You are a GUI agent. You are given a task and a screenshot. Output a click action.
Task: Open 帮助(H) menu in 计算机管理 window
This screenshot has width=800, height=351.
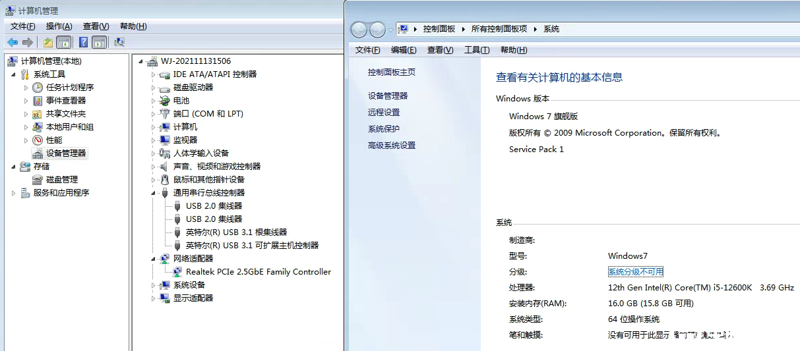tap(133, 26)
